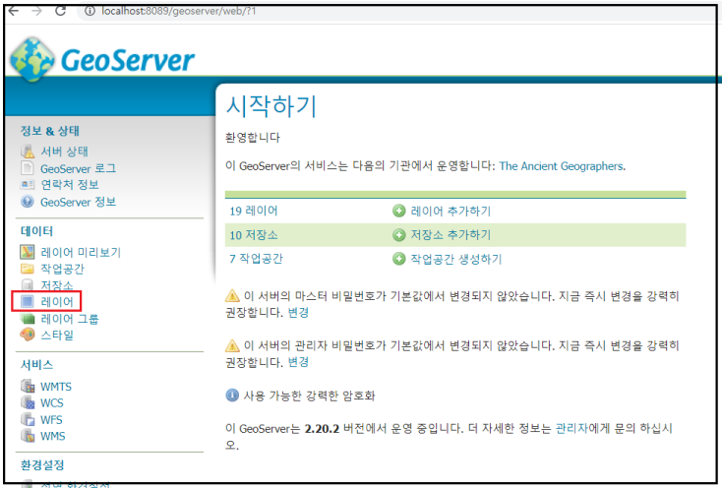Click the master password warning triangle icon
The width and height of the screenshot is (722, 488).
pyautogui.click(x=232, y=295)
